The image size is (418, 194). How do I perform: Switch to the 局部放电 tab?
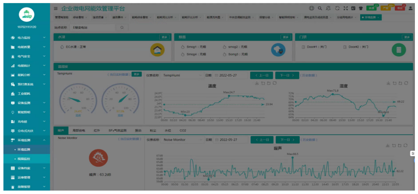pyautogui.click(x=79, y=130)
